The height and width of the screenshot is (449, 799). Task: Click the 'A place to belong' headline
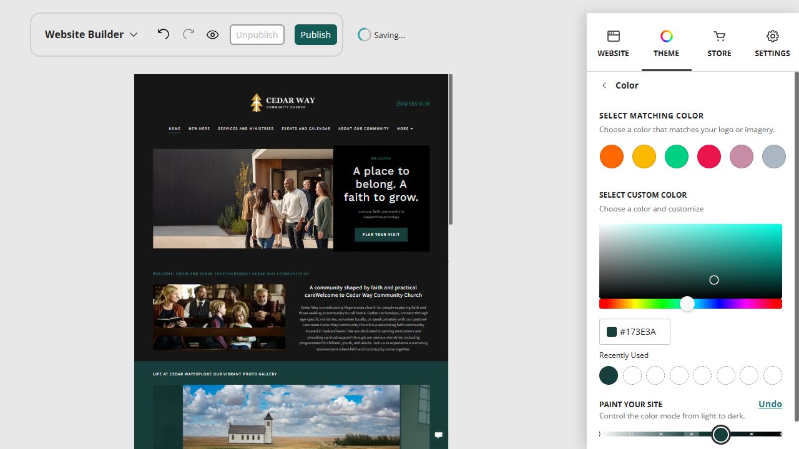pyautogui.click(x=381, y=184)
